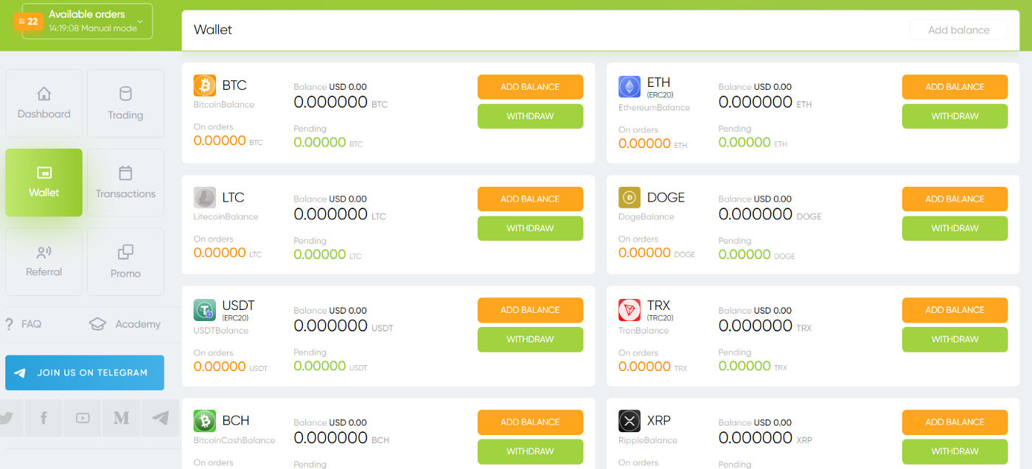Click the Tron TRX coin icon
This screenshot has width=1032, height=469.
[630, 310]
